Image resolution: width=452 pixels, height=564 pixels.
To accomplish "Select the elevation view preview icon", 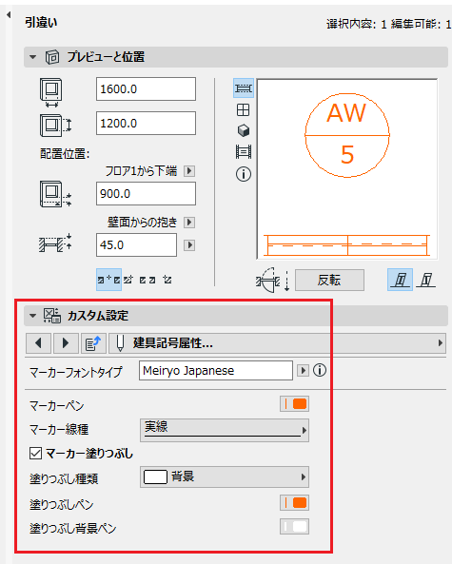I will pyautogui.click(x=244, y=109).
